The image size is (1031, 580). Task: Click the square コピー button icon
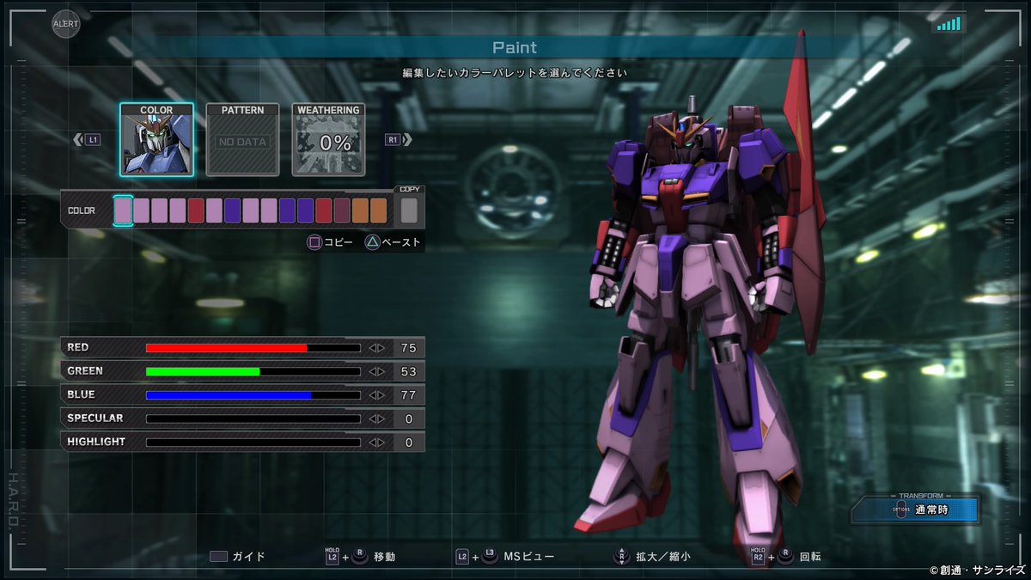(x=314, y=242)
